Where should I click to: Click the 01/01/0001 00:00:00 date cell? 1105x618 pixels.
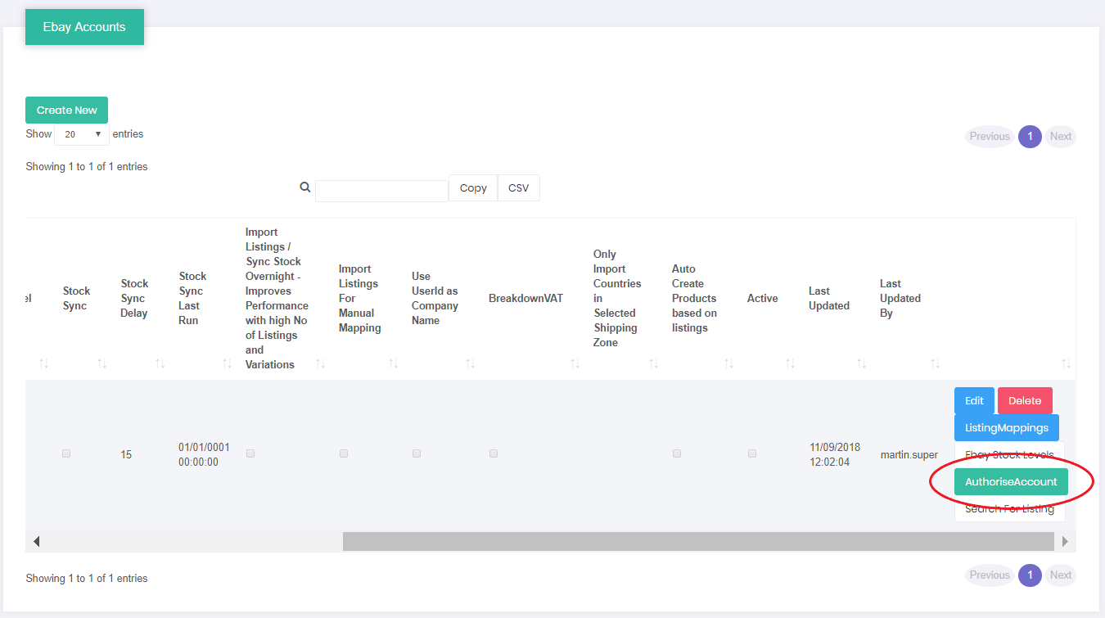(204, 454)
